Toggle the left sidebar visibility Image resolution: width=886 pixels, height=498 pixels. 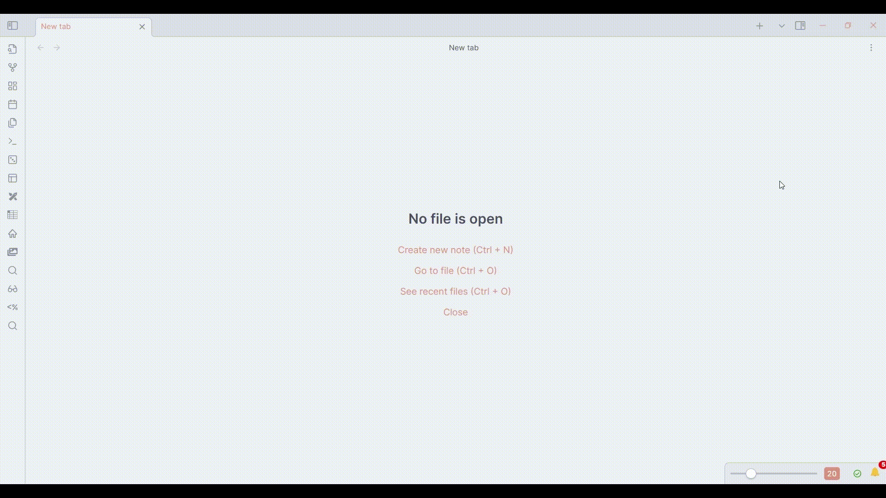click(x=12, y=25)
